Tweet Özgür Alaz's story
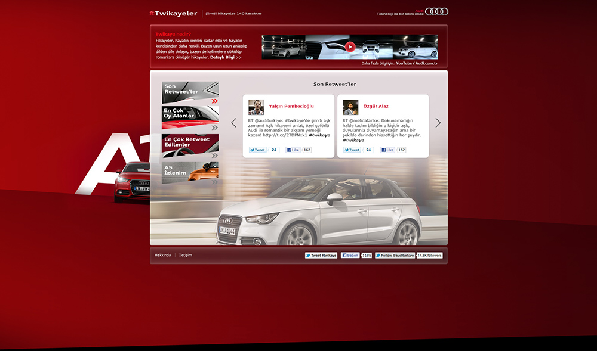The height and width of the screenshot is (351, 597). point(352,150)
